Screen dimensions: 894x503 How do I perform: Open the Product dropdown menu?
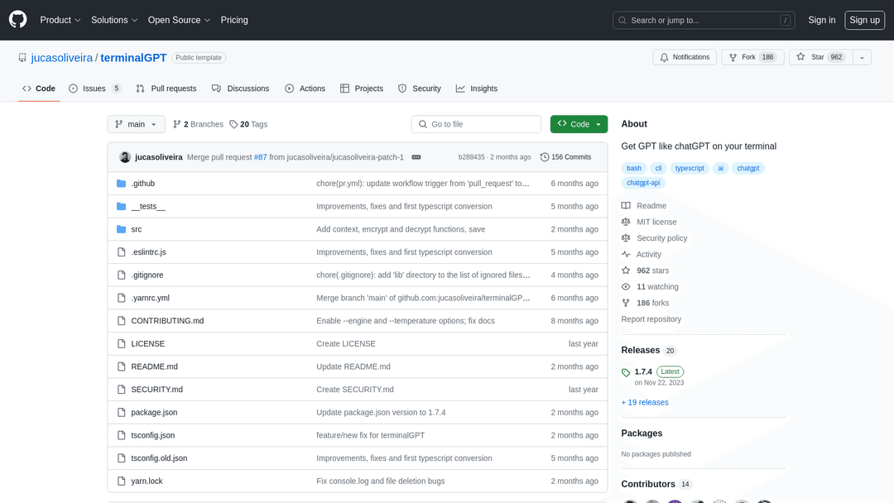click(60, 20)
